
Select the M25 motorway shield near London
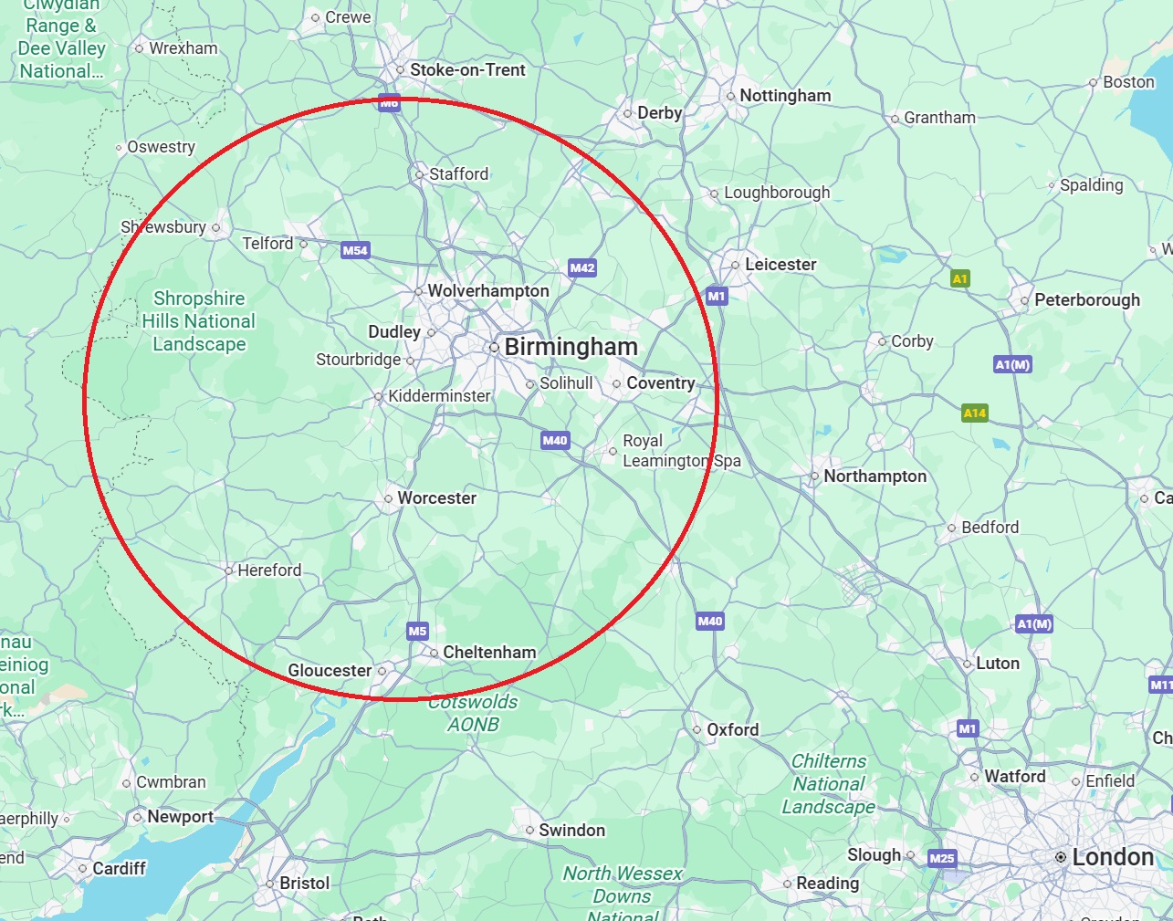pyautogui.click(x=942, y=858)
